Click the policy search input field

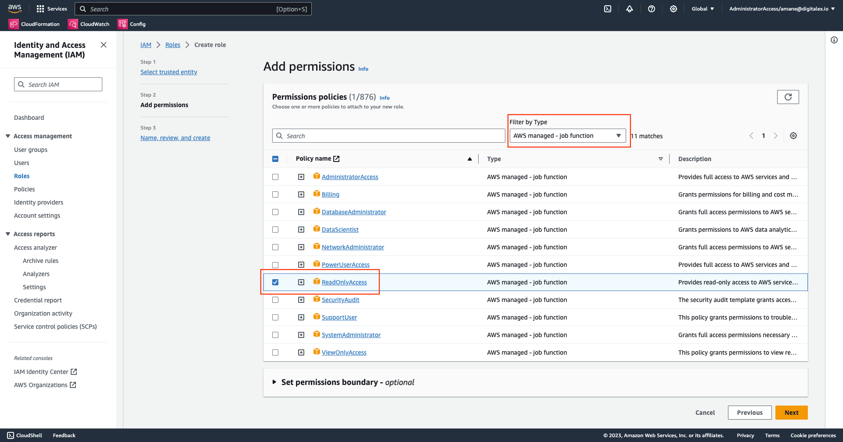[389, 136]
